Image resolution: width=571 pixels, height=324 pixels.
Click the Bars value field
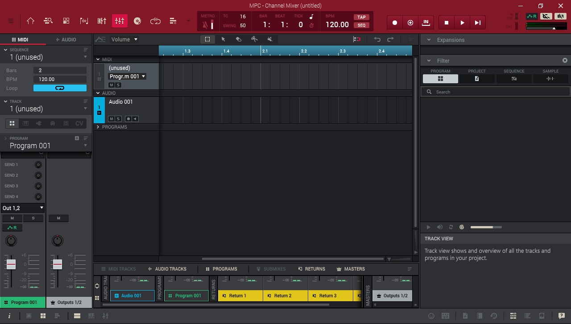(60, 70)
